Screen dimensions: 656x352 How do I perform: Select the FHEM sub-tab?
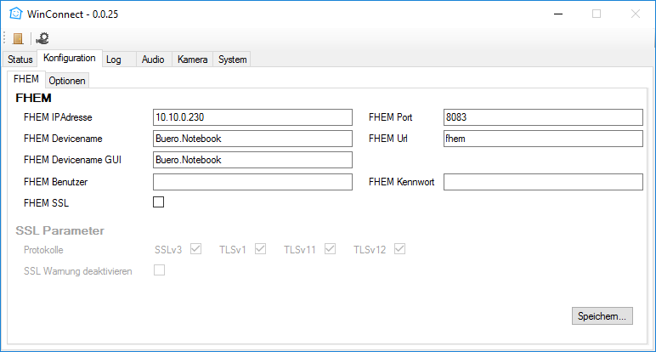[26, 79]
